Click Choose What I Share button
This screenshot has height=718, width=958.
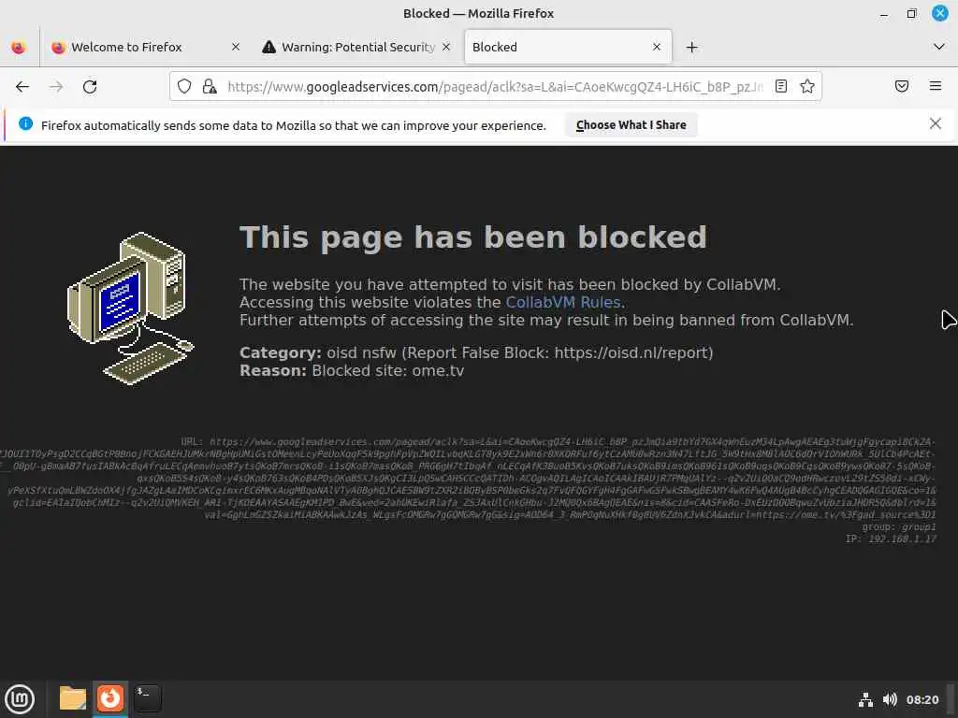pos(631,124)
